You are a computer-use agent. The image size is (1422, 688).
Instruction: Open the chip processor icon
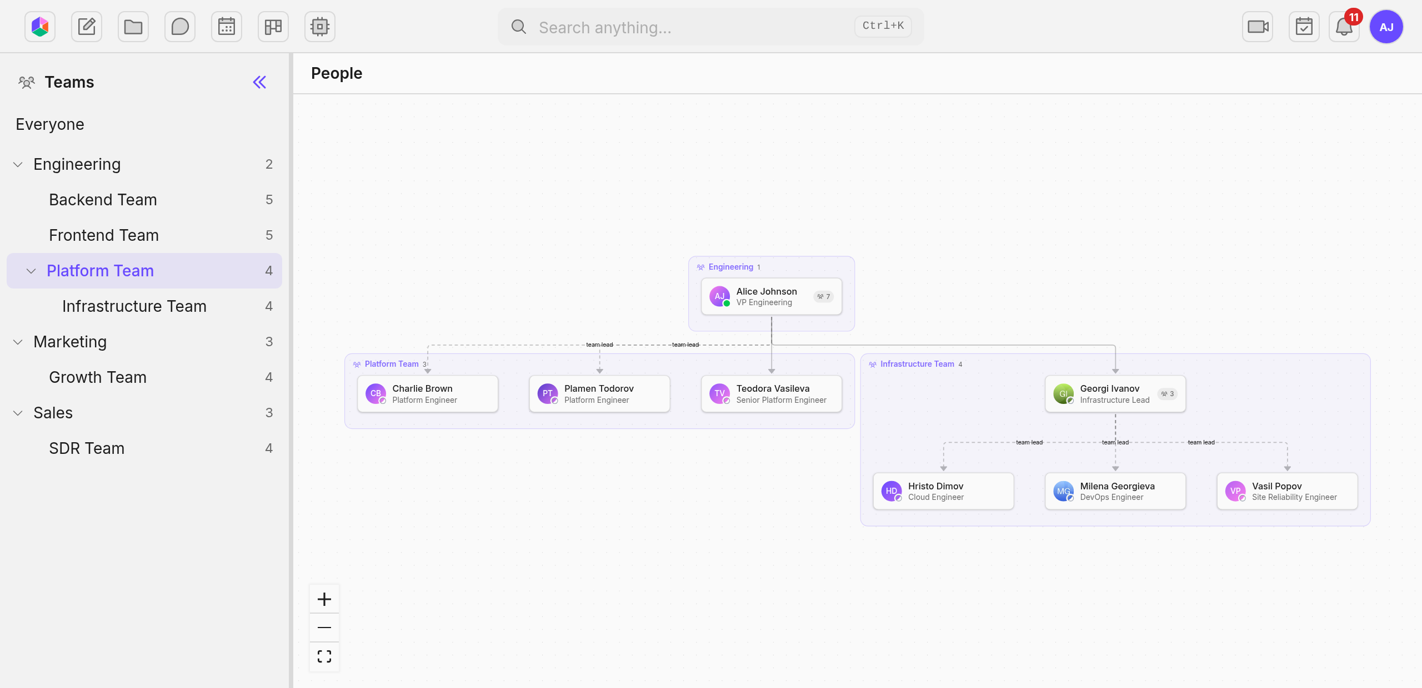(320, 27)
